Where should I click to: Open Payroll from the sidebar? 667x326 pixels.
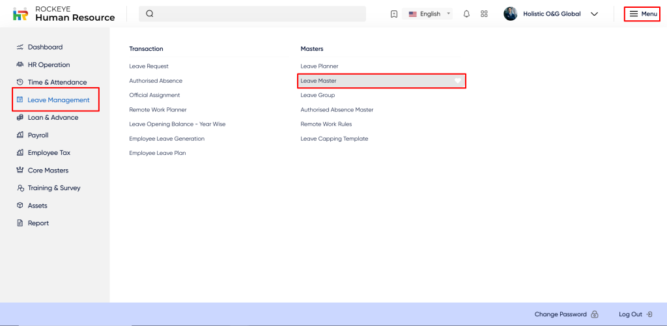pyautogui.click(x=38, y=135)
